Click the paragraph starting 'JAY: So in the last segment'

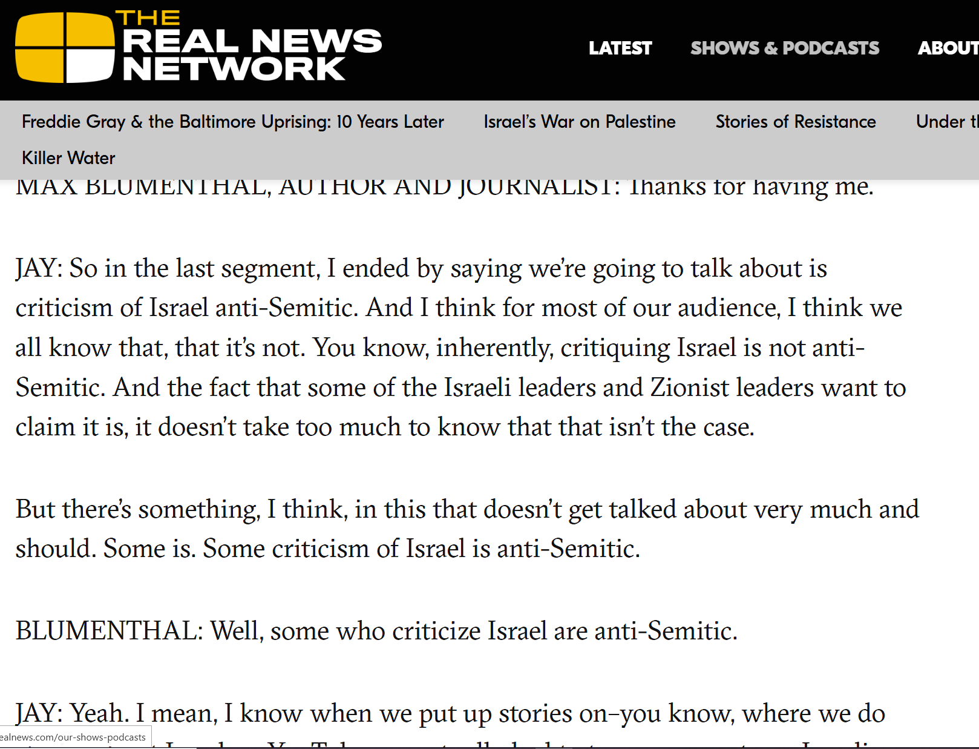tap(460, 348)
